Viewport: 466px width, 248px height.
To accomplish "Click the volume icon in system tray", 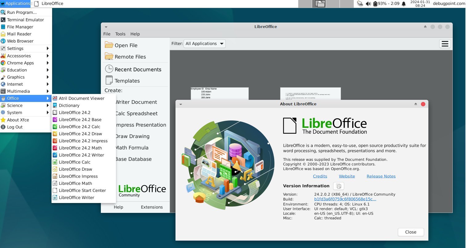I will 368,4.
